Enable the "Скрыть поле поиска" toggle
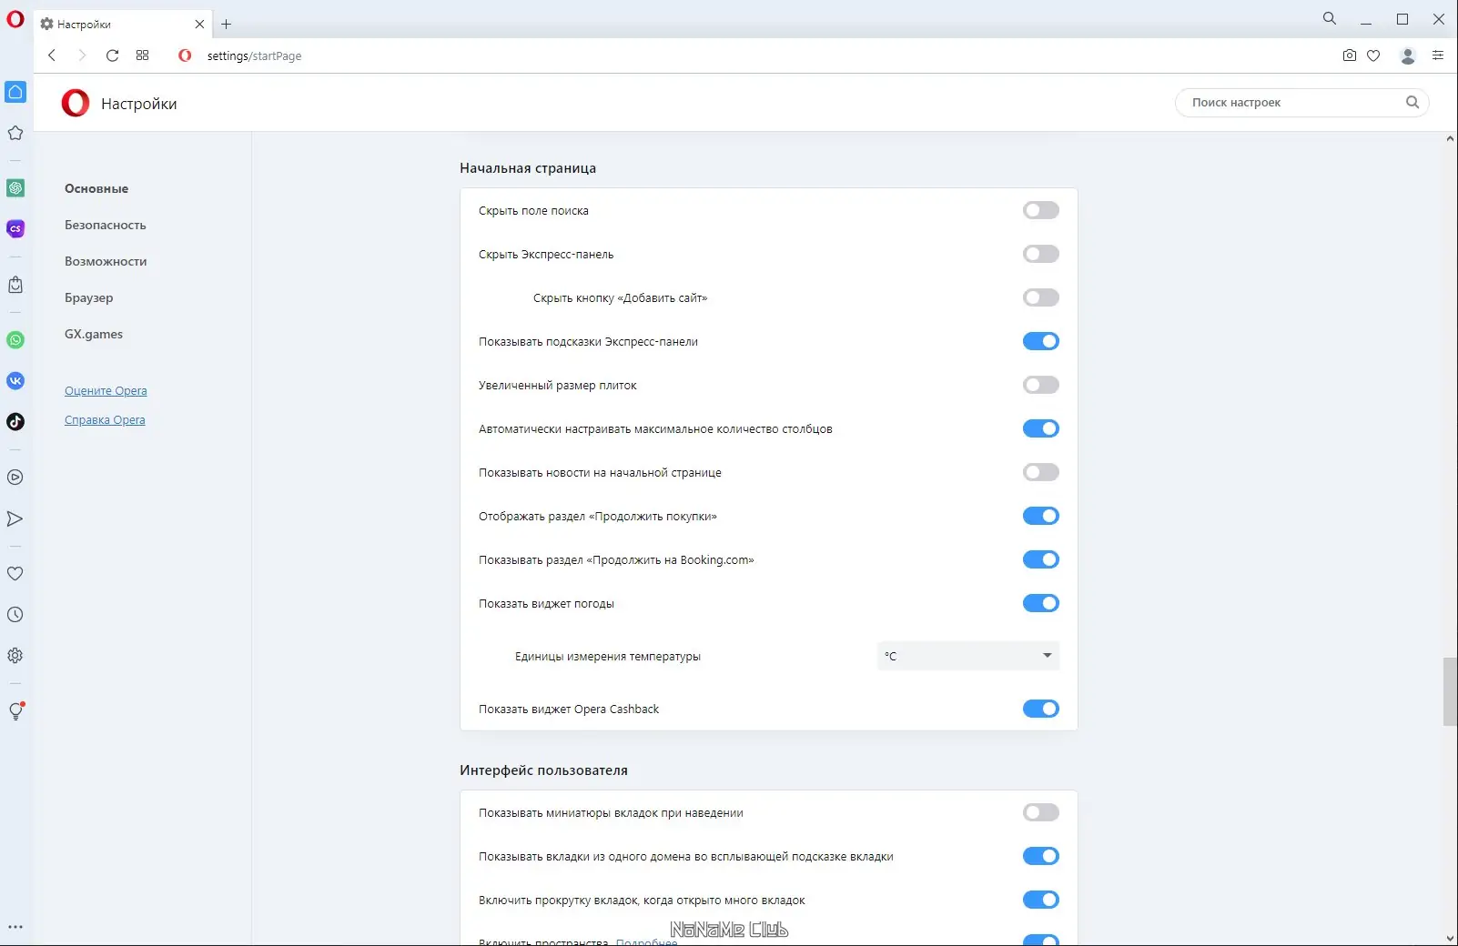 [1040, 211]
